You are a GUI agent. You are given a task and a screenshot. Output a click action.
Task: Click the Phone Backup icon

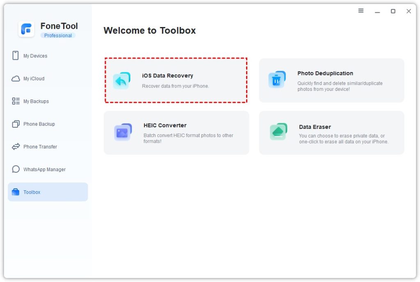(16, 124)
